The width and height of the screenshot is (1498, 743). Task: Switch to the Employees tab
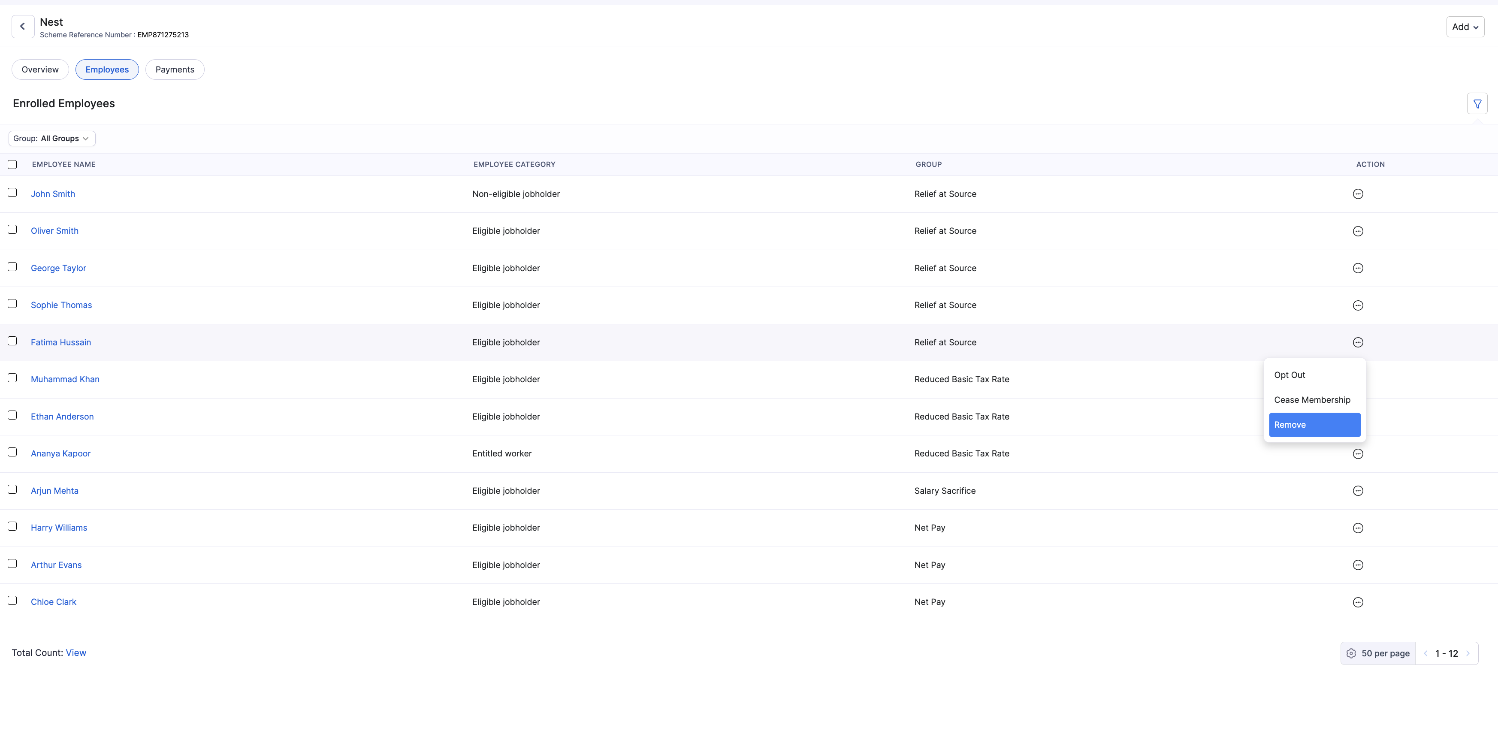tap(107, 69)
